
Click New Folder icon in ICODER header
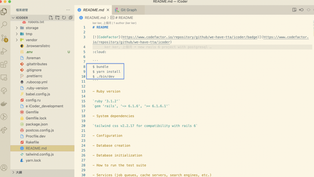tap(57, 18)
